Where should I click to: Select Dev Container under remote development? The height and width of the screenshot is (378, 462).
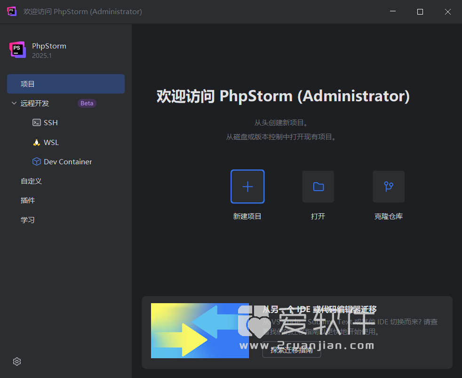[68, 161]
